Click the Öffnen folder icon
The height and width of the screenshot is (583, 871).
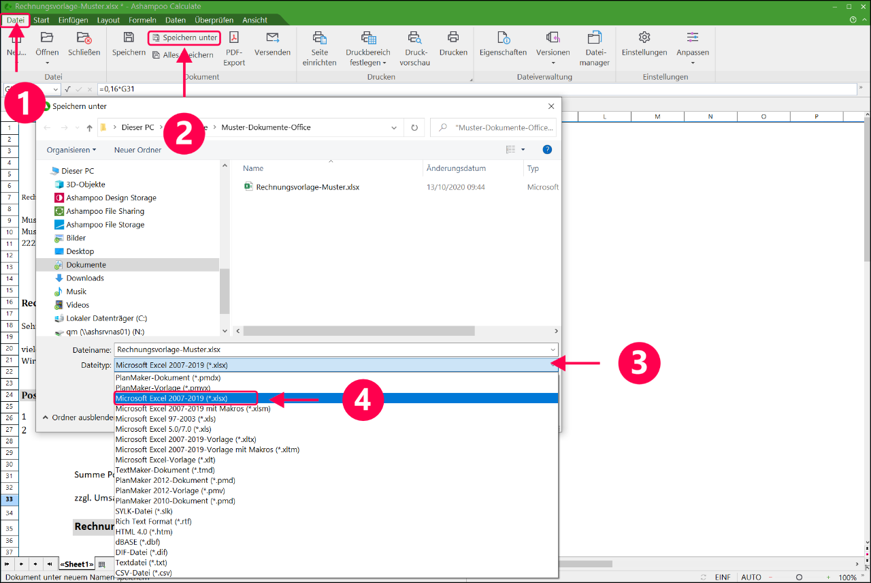(47, 37)
